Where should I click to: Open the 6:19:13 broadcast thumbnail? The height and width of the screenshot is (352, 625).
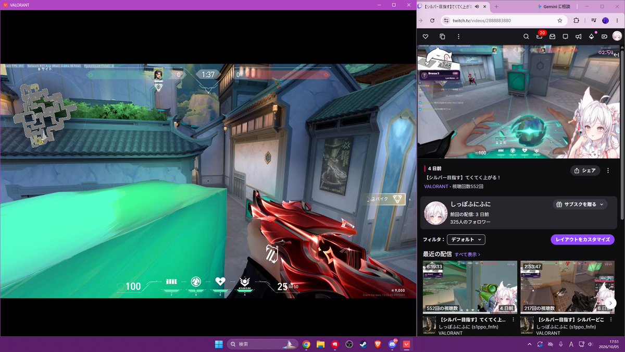tap(470, 287)
